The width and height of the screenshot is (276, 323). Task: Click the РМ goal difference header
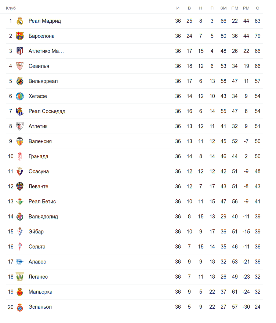[x=246, y=8]
